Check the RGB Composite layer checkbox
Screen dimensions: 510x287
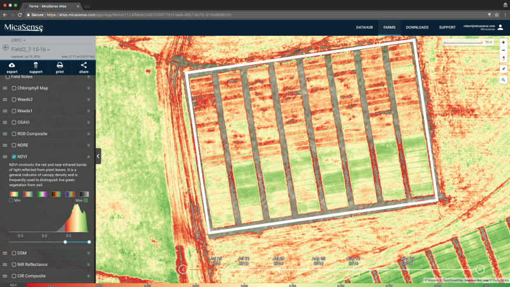[14, 134]
